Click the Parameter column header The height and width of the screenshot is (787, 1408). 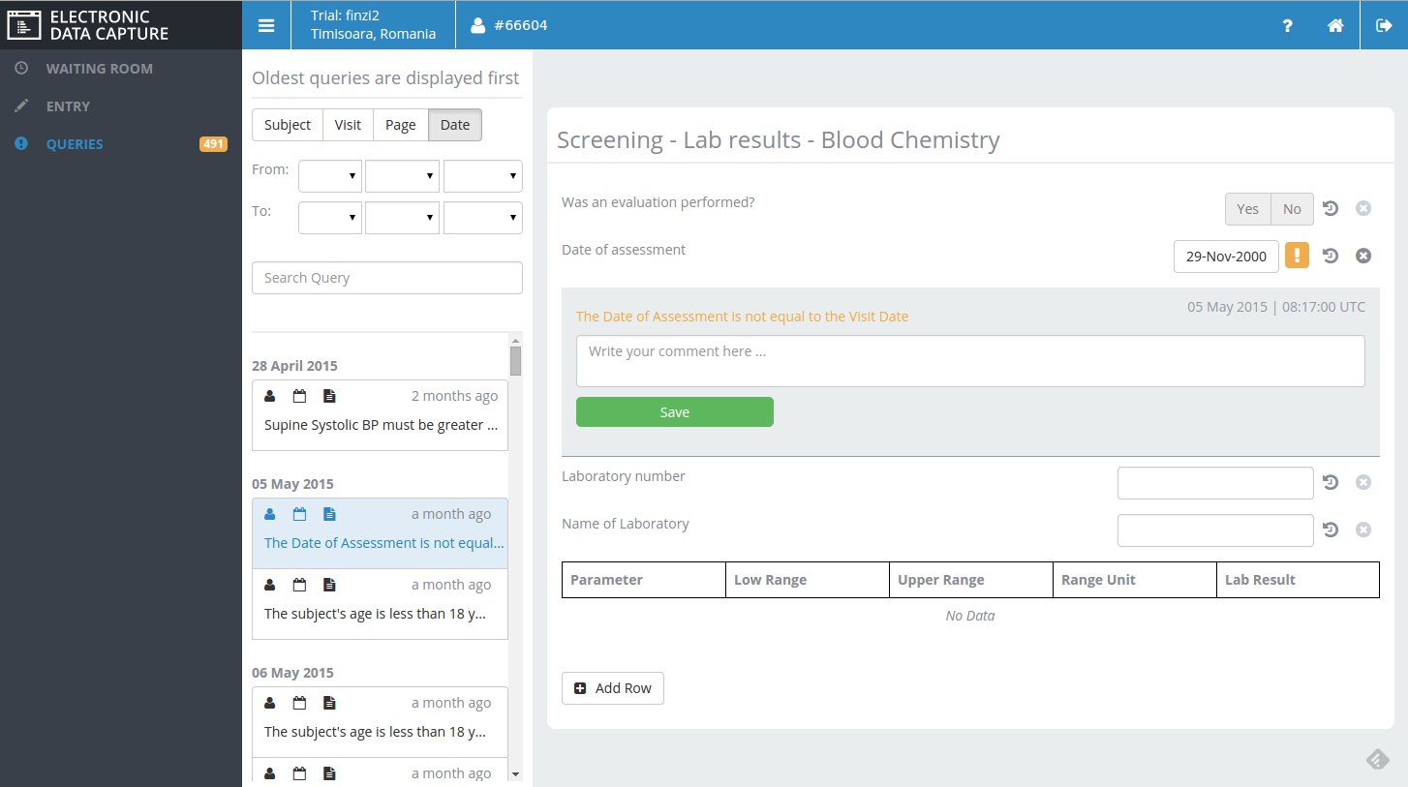(644, 580)
